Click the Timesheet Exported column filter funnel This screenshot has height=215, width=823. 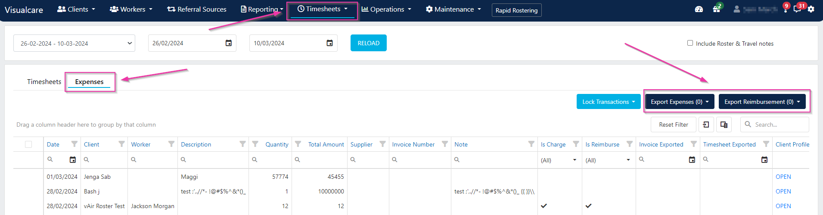coord(766,144)
